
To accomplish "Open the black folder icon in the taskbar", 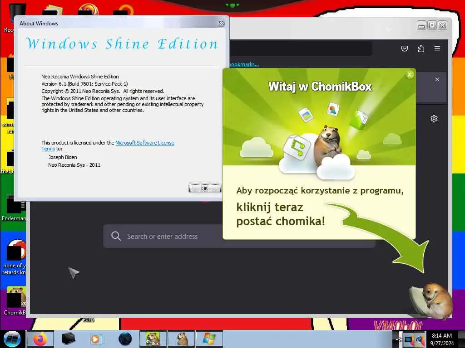I will [68, 339].
